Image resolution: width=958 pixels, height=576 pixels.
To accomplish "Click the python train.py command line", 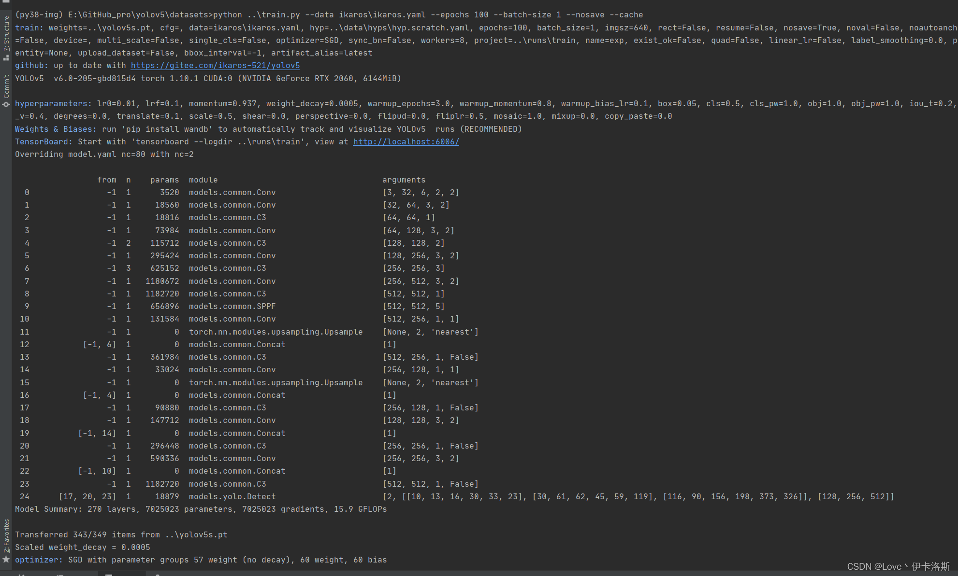I will 329,15.
